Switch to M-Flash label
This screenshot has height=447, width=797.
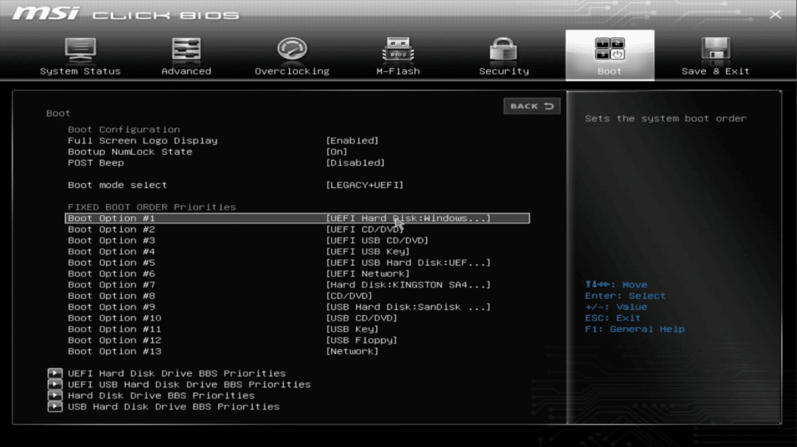click(398, 71)
